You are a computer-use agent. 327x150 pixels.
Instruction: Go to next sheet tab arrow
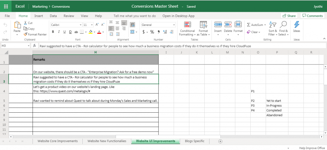click(x=16, y=141)
